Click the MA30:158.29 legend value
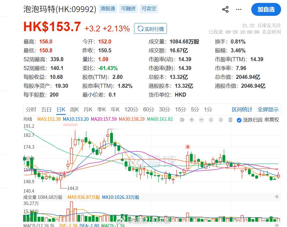Screen dimensions: 287x227 click(132, 119)
